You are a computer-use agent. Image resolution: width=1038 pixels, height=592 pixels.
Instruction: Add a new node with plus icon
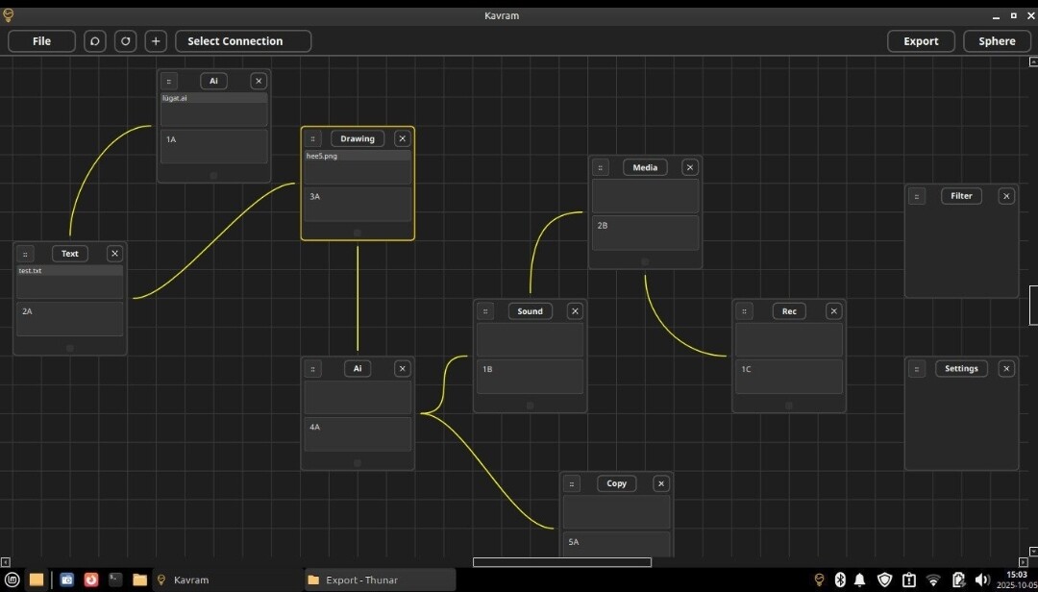coord(156,41)
